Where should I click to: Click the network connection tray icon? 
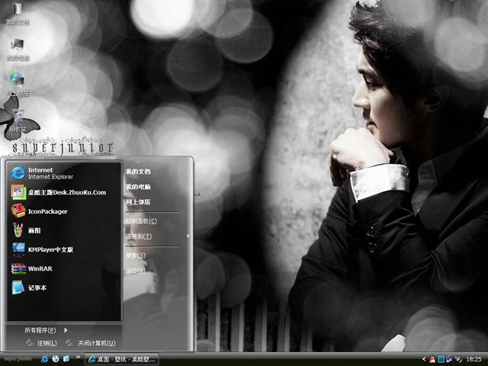tap(449, 359)
